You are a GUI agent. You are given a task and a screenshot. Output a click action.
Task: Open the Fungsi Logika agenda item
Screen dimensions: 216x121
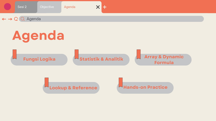coord(39,59)
